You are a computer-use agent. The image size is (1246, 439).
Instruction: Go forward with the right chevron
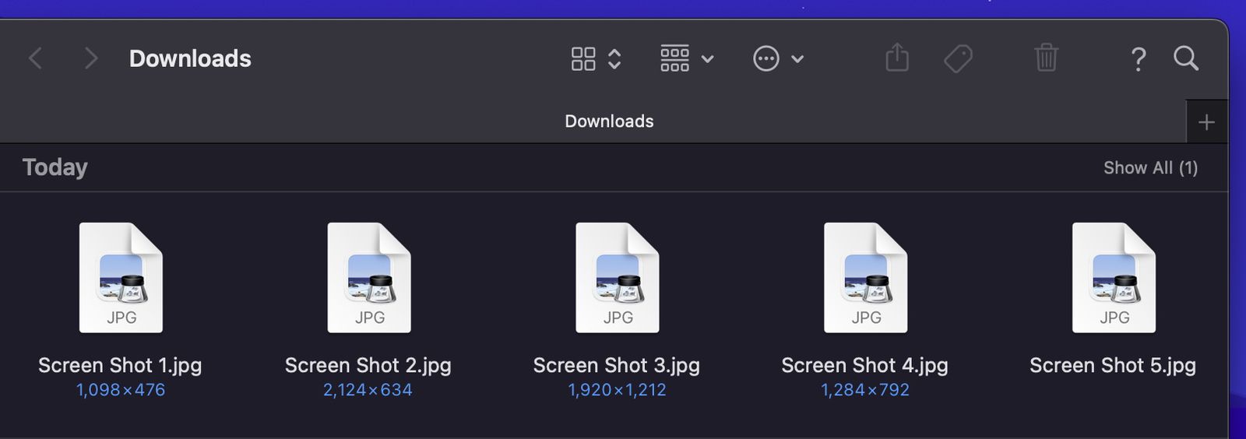click(x=91, y=58)
